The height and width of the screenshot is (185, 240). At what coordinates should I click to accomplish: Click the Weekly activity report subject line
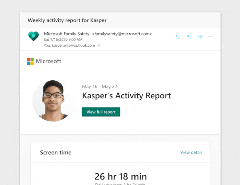pyautogui.click(x=67, y=20)
